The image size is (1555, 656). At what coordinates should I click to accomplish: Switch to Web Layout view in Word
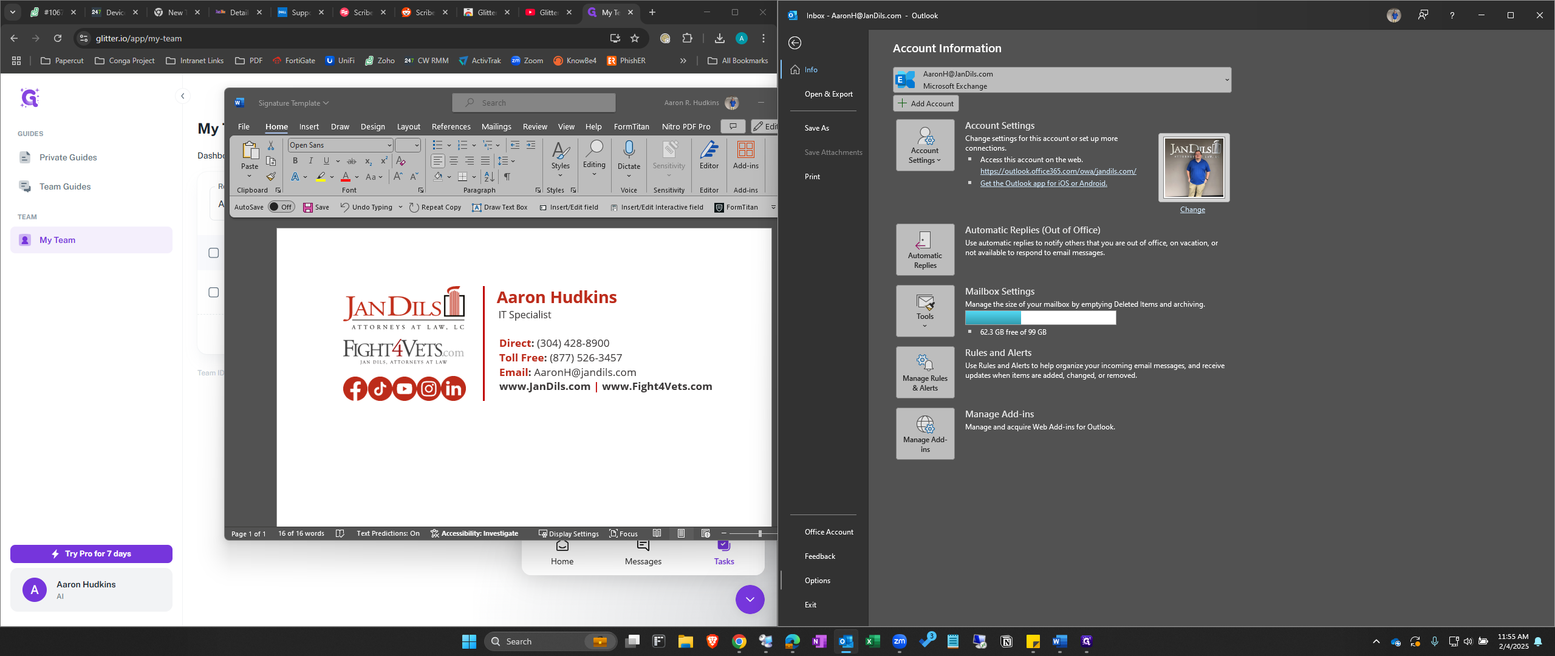click(705, 533)
